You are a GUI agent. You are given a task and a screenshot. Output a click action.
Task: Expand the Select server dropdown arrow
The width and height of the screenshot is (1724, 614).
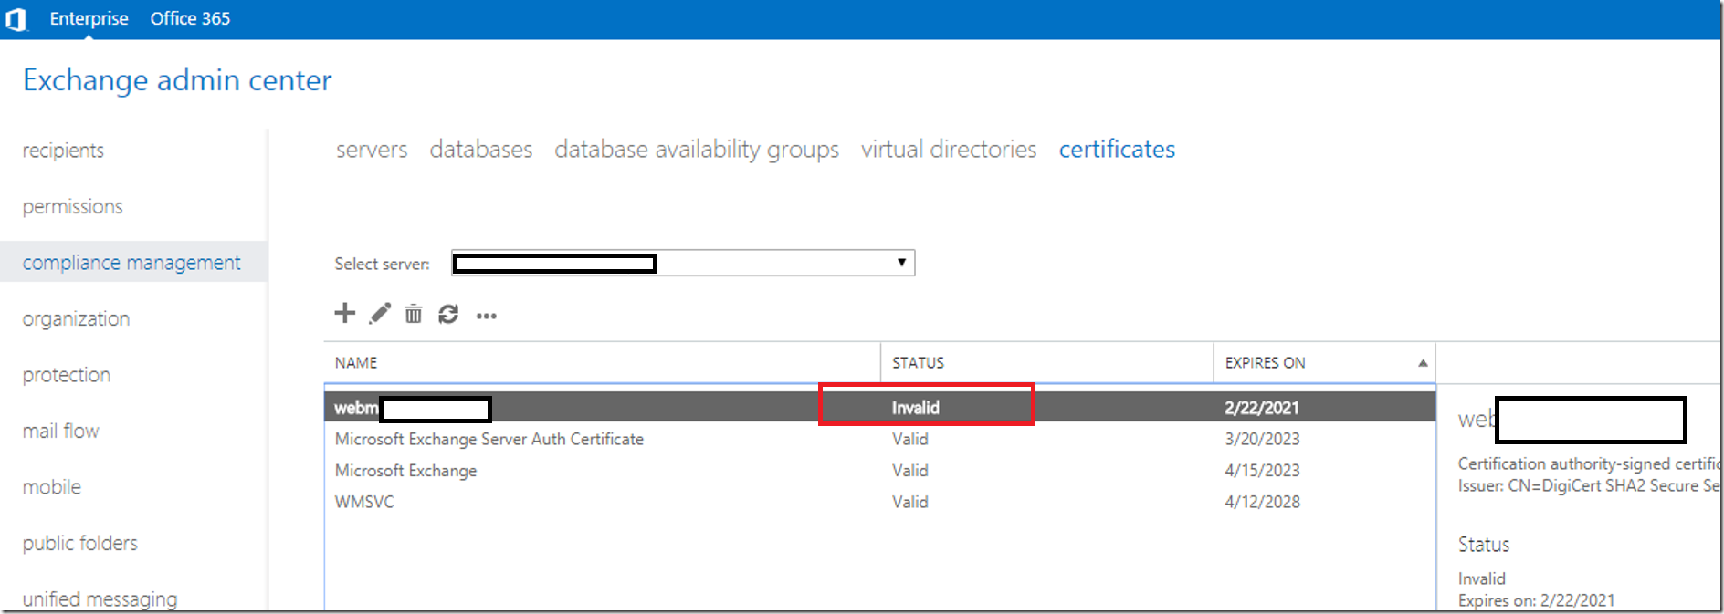coord(901,263)
